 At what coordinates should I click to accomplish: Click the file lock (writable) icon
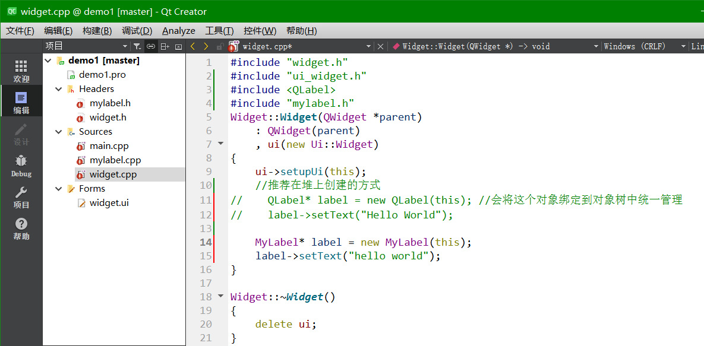[220, 46]
